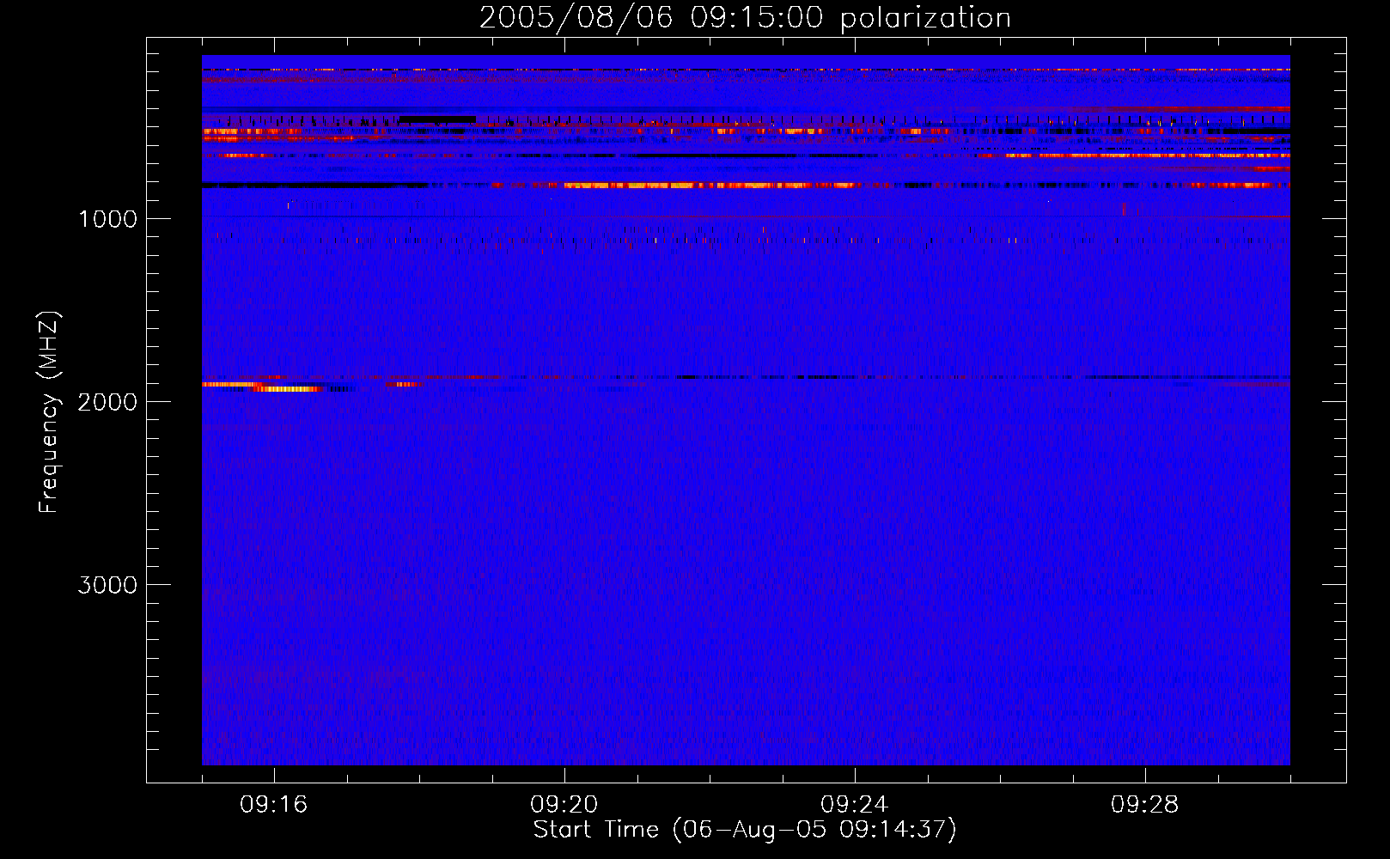Click the 'Frequency (MHZ)' axis label
1390x859 pixels.
coord(49,412)
